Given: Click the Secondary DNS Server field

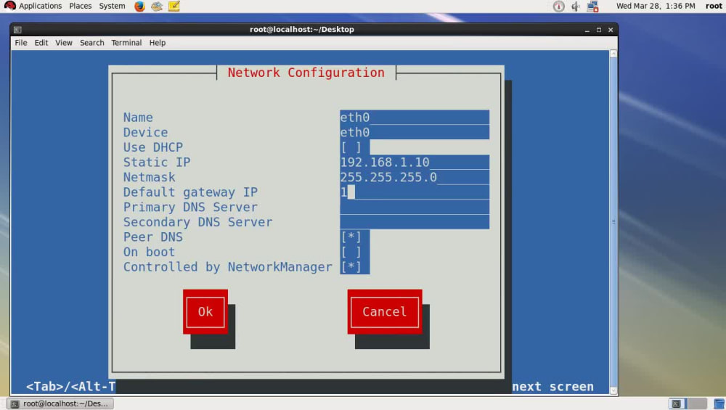Looking at the screenshot, I should 415,222.
